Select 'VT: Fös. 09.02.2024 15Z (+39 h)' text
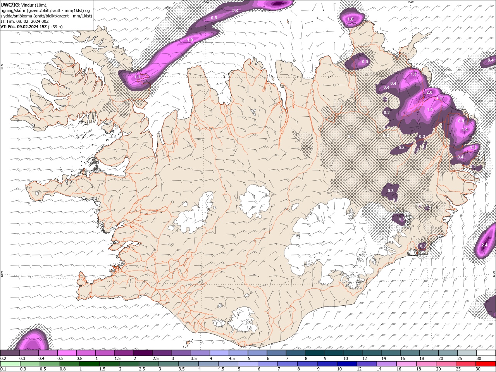 click(32, 27)
